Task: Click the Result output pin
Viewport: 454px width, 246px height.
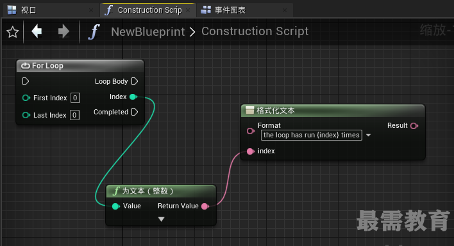Action: 414,126
